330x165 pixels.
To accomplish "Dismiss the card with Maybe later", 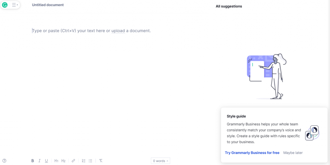I will pyautogui.click(x=293, y=153).
